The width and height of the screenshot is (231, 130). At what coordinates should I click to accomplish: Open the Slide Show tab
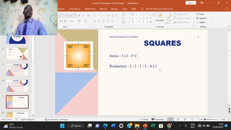(90, 9)
